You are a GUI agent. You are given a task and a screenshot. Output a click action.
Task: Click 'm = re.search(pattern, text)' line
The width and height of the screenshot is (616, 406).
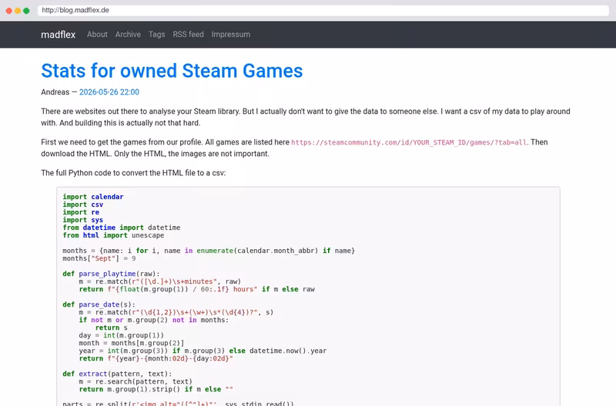pyautogui.click(x=136, y=381)
